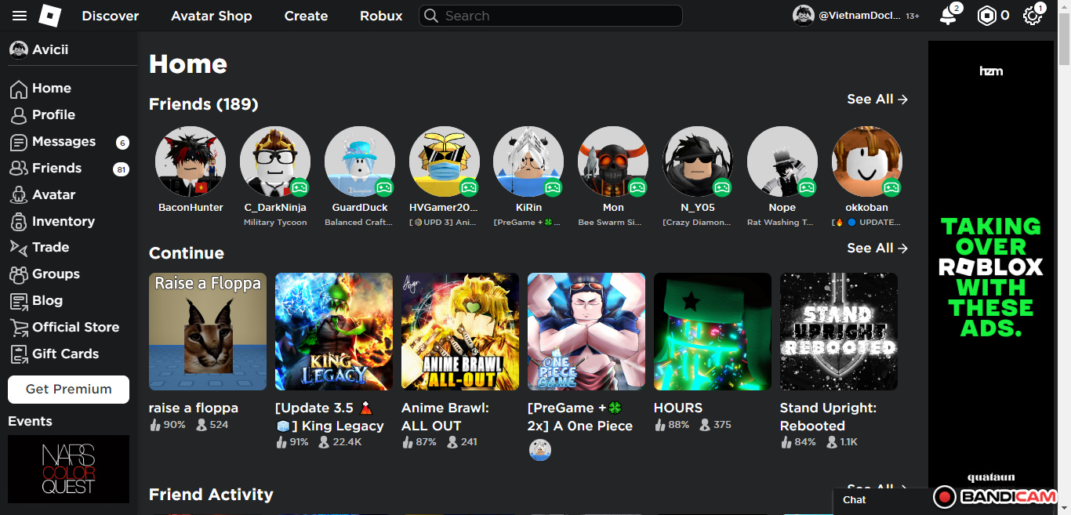This screenshot has width=1071, height=515.
Task: Open the Avatar Shop tab
Action: 212,16
